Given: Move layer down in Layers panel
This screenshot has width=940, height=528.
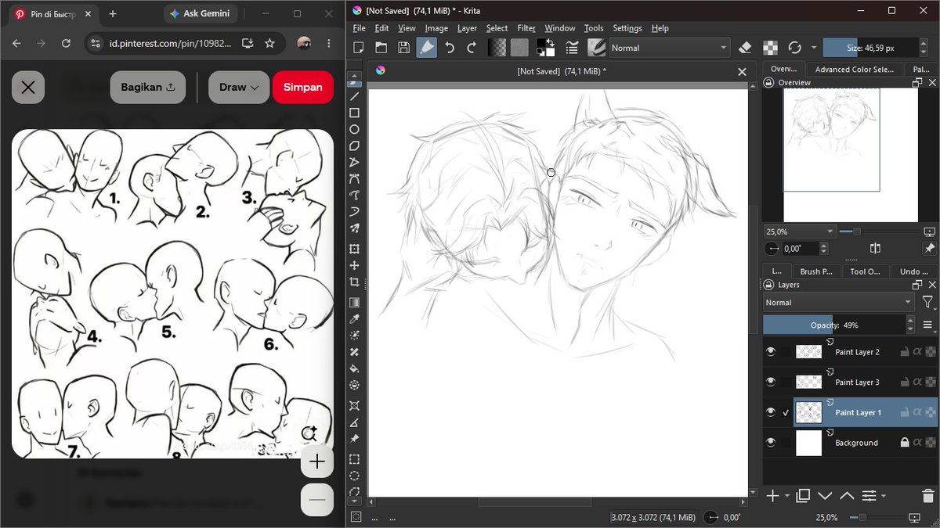Looking at the screenshot, I should [825, 495].
